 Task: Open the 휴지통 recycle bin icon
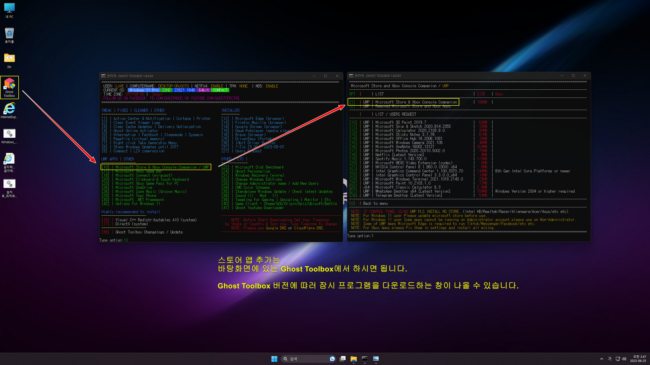(9, 35)
